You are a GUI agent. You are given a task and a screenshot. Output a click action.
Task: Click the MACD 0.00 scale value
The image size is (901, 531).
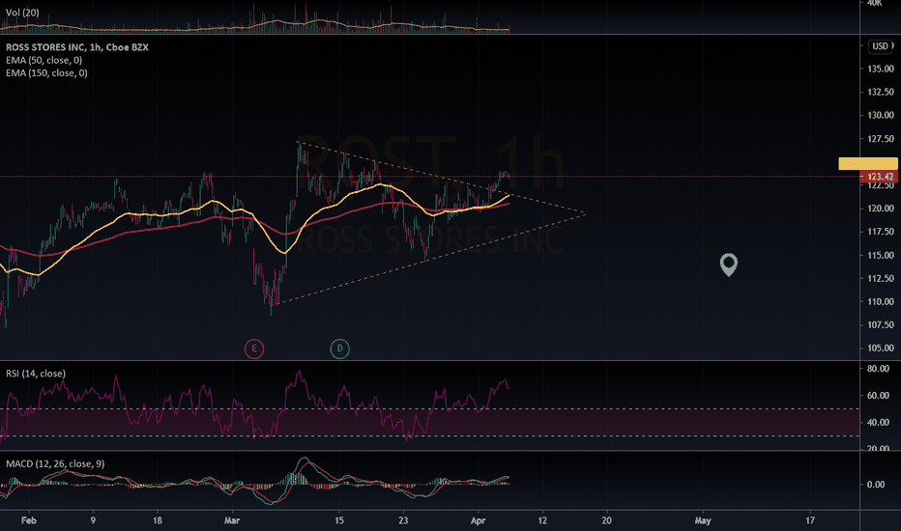pos(876,485)
